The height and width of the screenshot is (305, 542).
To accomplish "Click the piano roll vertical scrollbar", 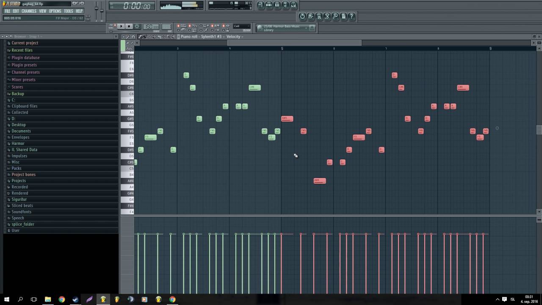I will tap(539, 130).
